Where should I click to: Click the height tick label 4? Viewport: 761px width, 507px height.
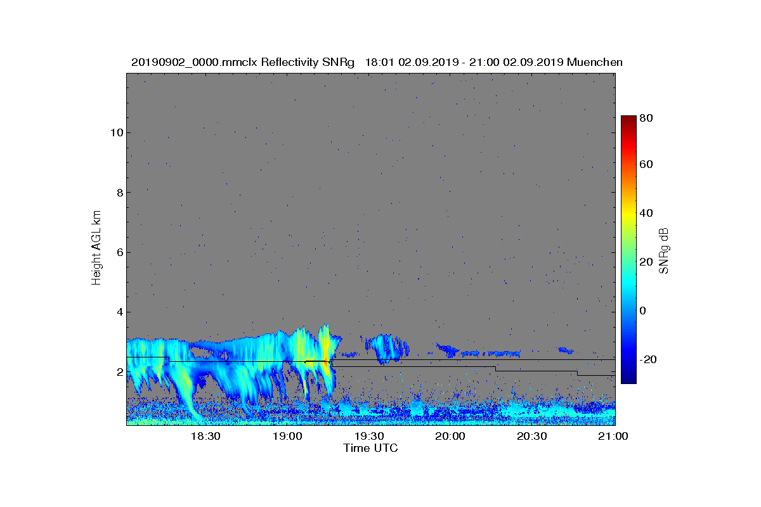[119, 312]
